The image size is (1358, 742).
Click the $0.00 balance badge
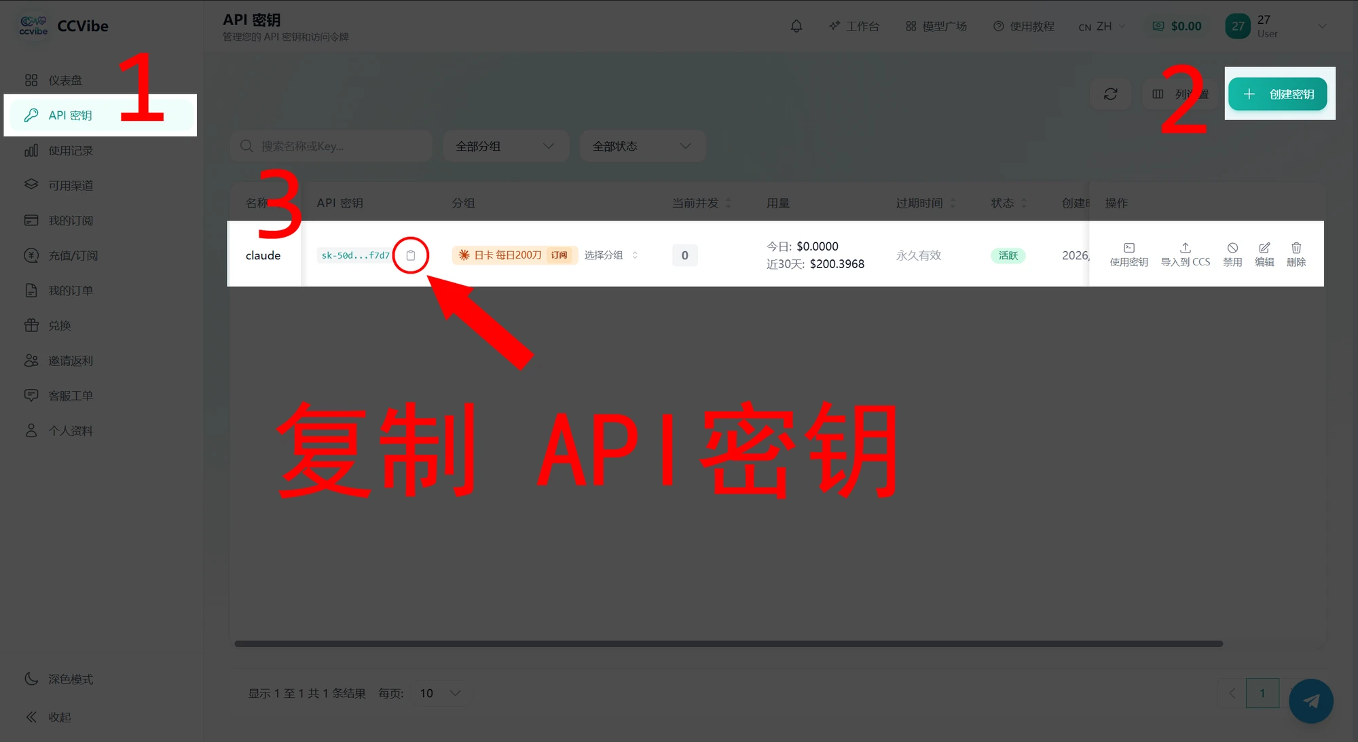coord(1177,26)
